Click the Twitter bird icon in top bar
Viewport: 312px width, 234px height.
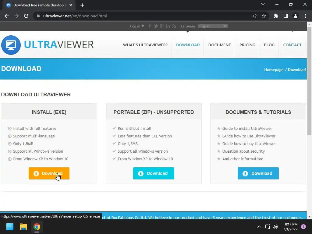coord(156,26)
